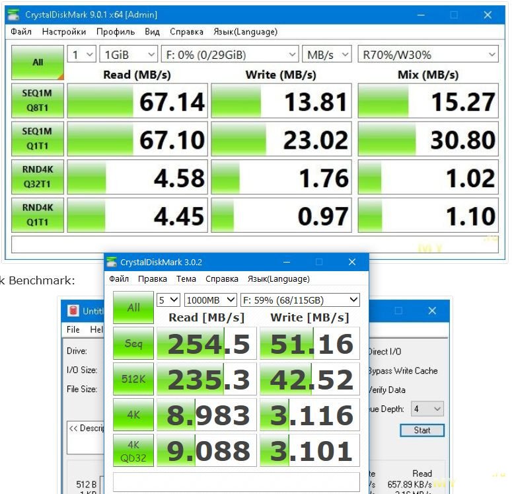Open the Queue Depth dropdown showing 4
The height and width of the screenshot is (494, 512).
(x=427, y=409)
